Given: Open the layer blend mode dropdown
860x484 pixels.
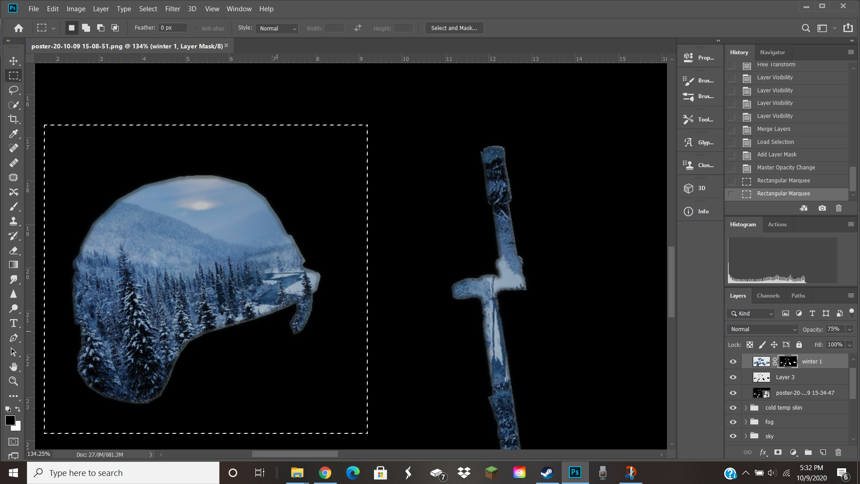Looking at the screenshot, I should (x=763, y=329).
